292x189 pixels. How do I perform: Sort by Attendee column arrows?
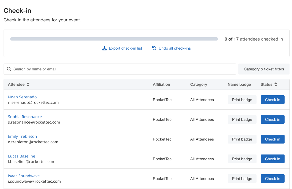point(28,84)
